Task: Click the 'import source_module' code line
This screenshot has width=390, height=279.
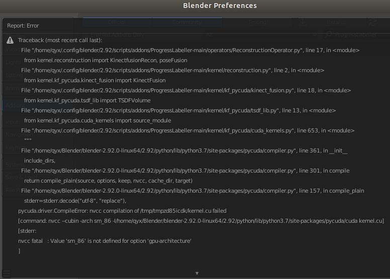Action: (97, 121)
